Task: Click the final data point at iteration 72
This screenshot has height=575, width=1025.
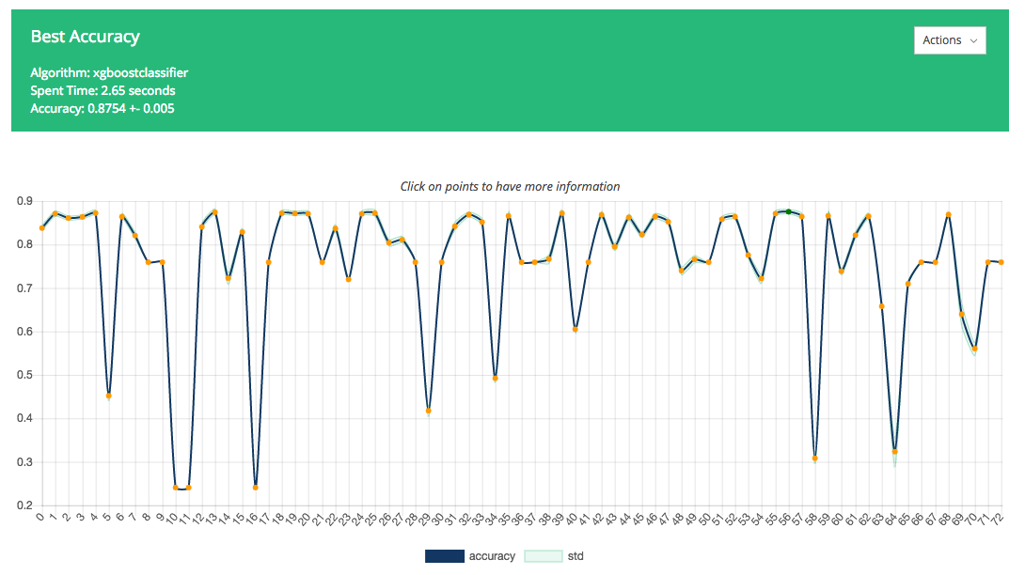Action: pos(1001,260)
